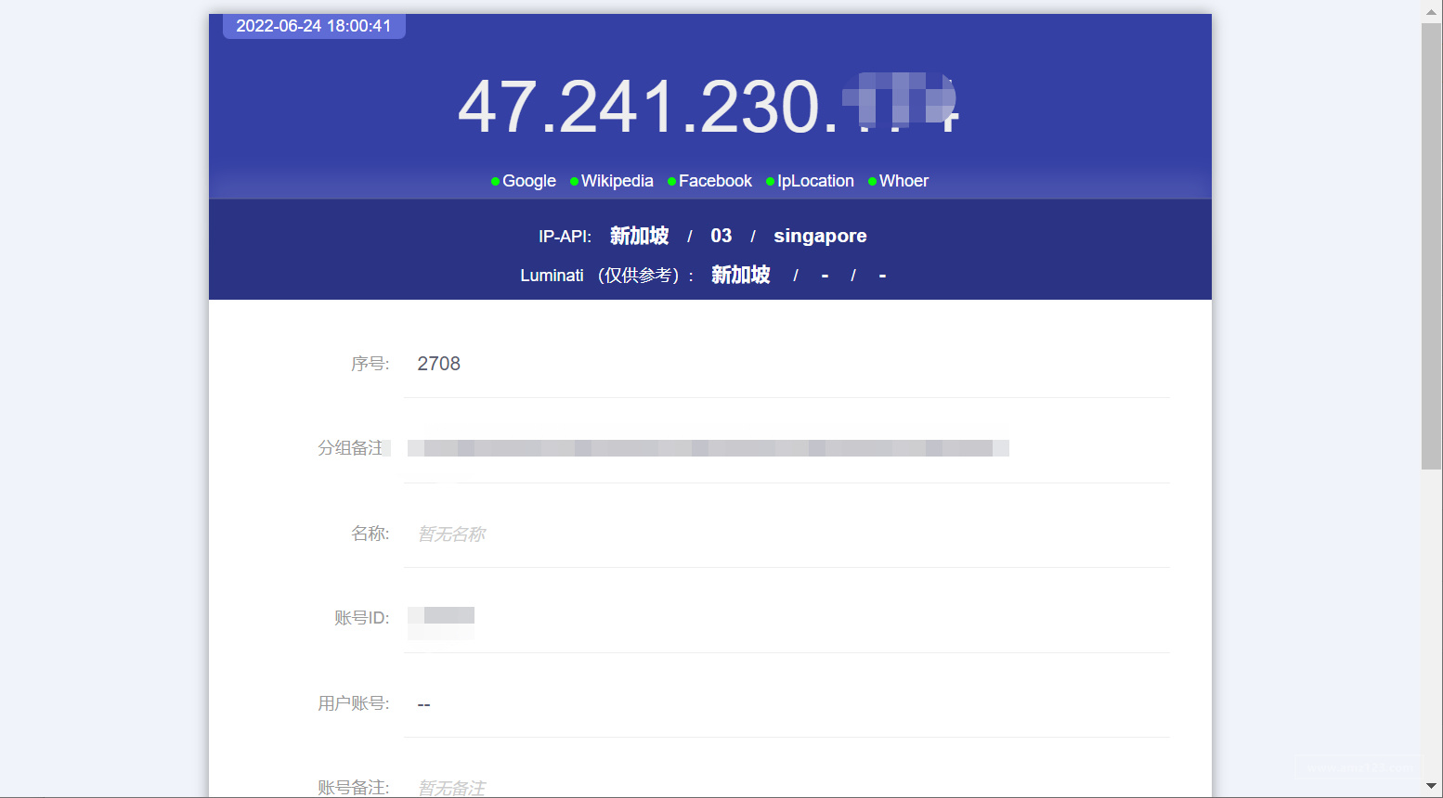Click the 账号备注 field with placeholder 暂无备注

(x=786, y=787)
